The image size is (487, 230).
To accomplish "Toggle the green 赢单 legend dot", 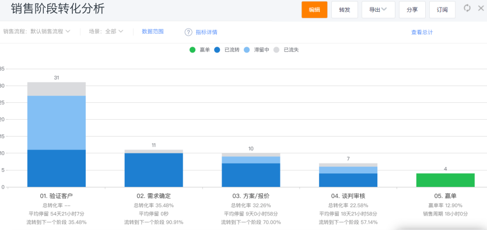I will click(x=192, y=50).
